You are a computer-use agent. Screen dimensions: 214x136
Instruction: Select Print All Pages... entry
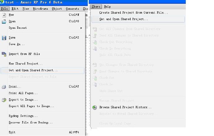click(x=23, y=93)
